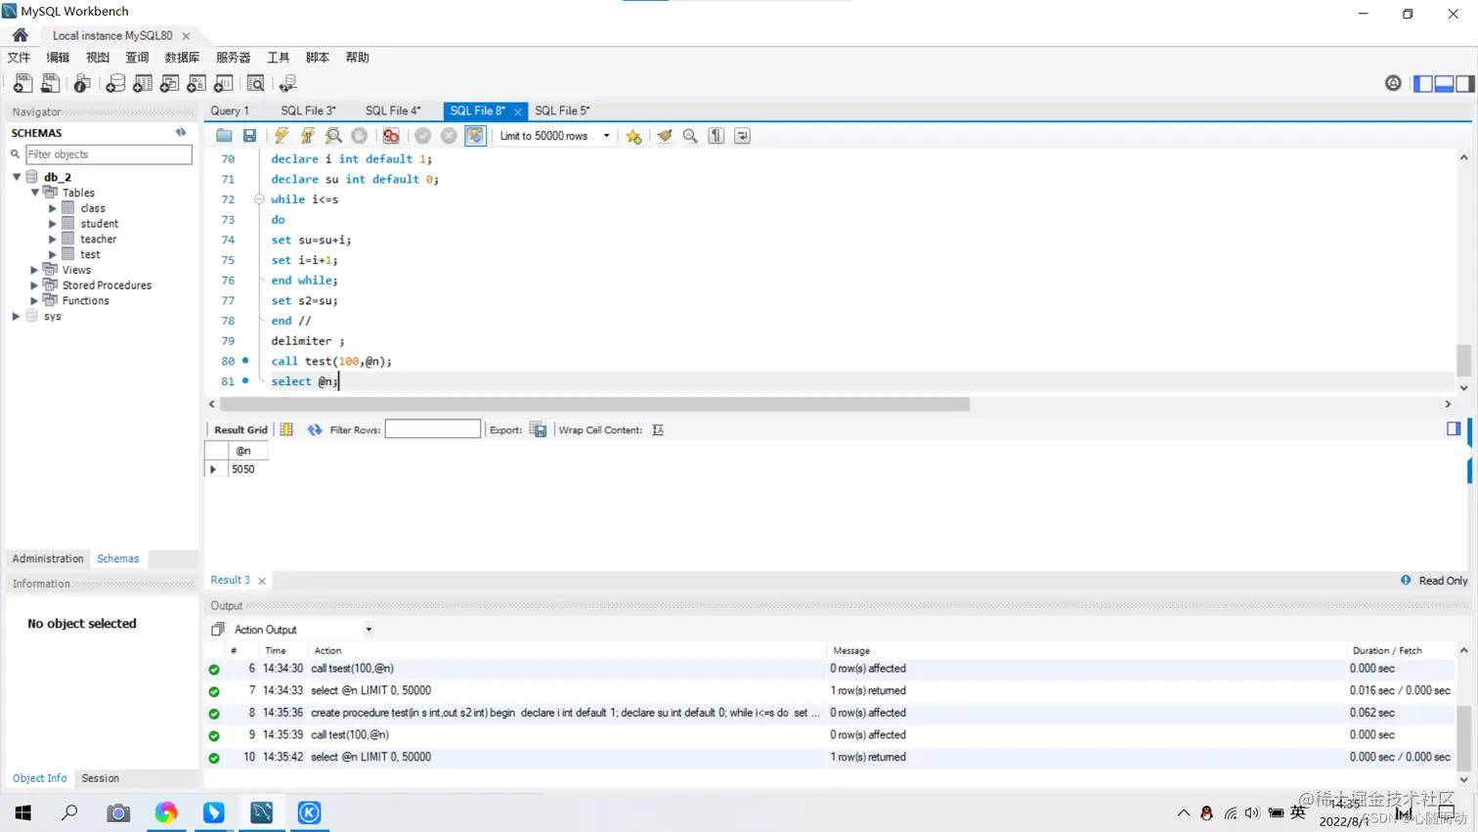Expand the Views folder
The width and height of the screenshot is (1478, 832).
point(35,270)
